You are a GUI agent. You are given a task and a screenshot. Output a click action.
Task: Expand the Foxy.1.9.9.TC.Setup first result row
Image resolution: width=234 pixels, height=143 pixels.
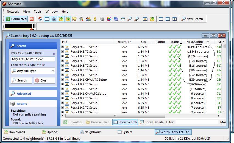tap(62, 47)
